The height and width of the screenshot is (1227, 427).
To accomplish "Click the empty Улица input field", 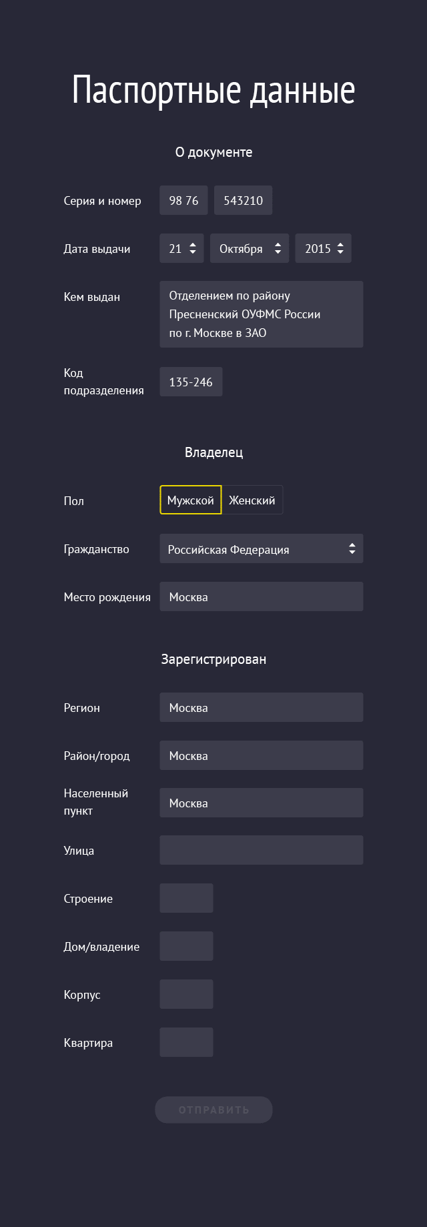I will (262, 850).
